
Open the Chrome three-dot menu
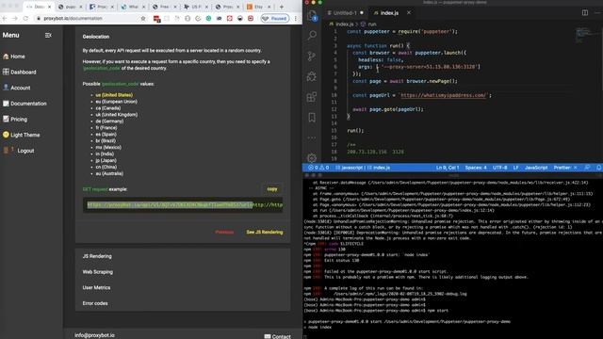tap(295, 19)
